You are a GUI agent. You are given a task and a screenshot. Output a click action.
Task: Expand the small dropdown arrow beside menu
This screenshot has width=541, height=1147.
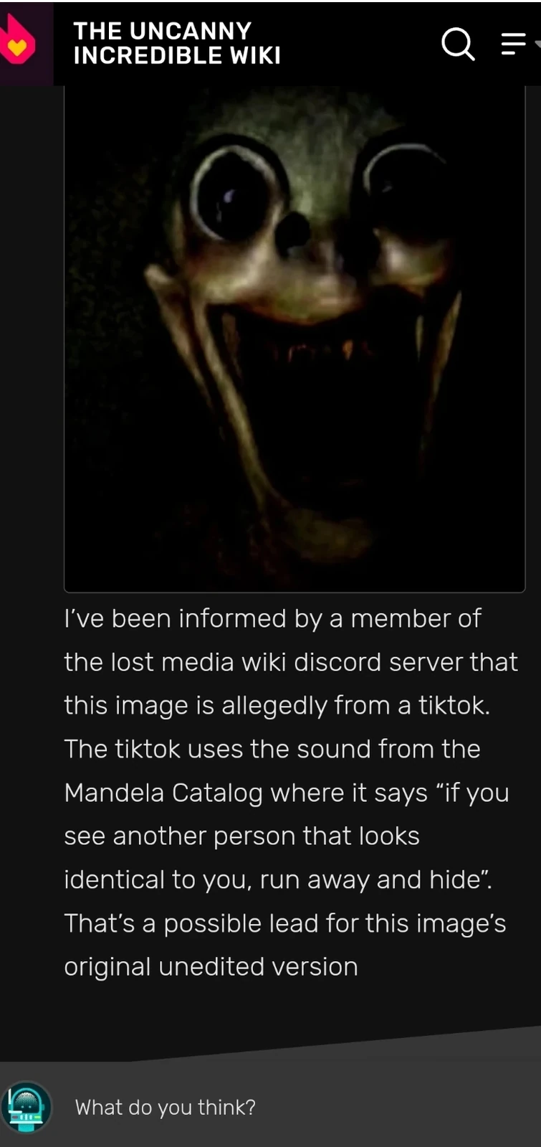click(x=537, y=44)
